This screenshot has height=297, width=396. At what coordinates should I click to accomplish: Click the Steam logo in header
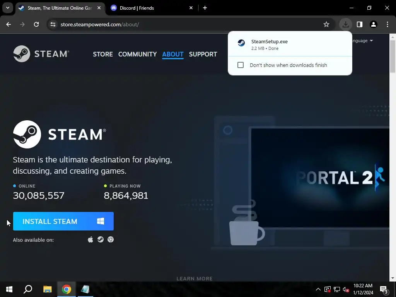pos(41,53)
